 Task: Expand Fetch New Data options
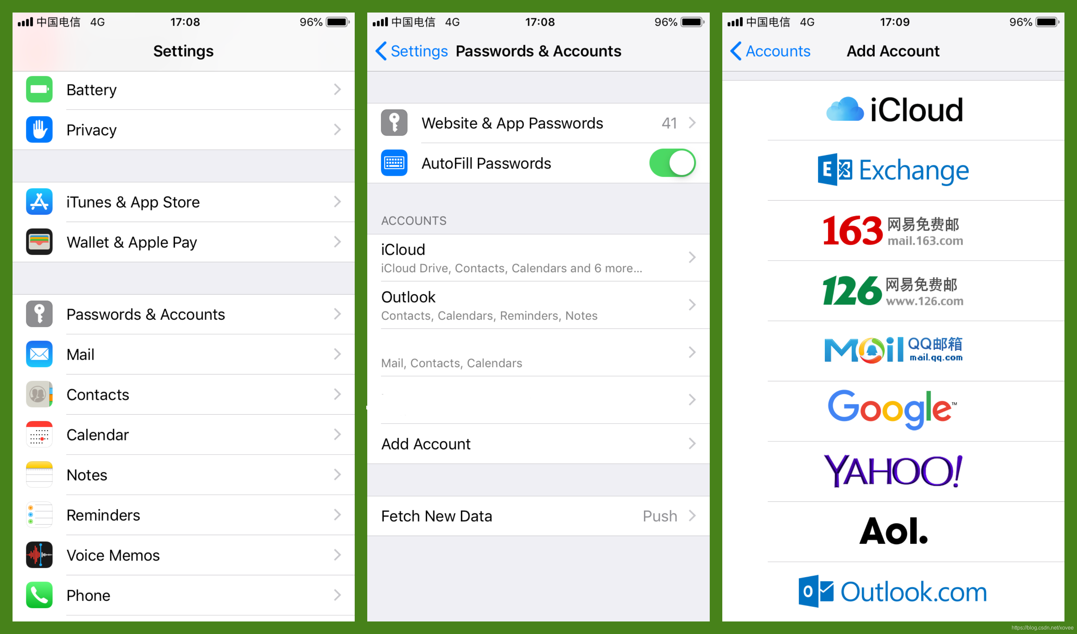[x=538, y=516]
